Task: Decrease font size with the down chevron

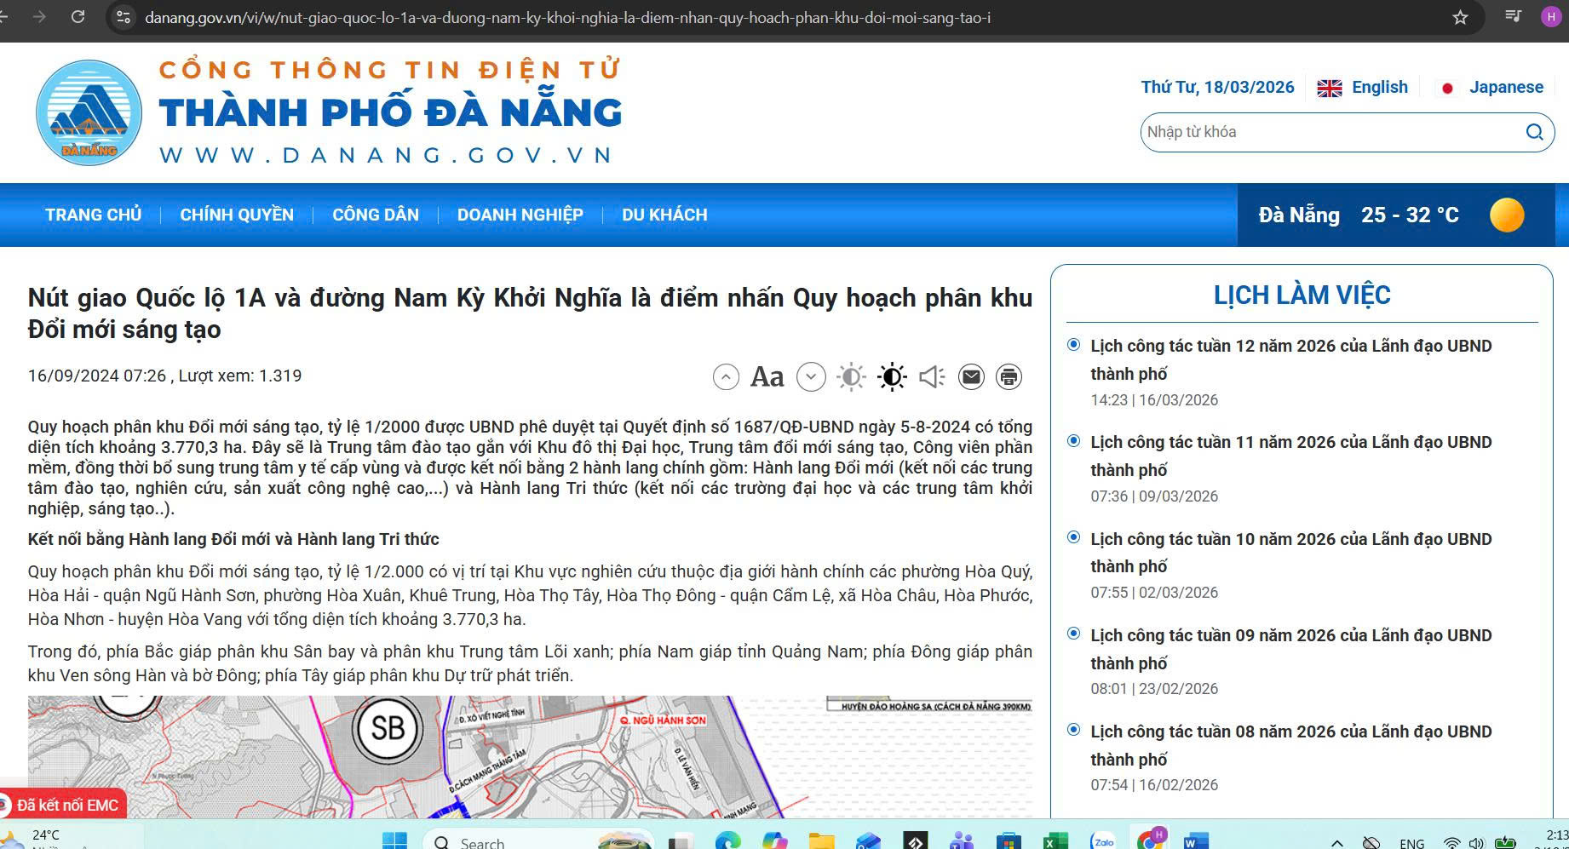Action: pyautogui.click(x=810, y=376)
